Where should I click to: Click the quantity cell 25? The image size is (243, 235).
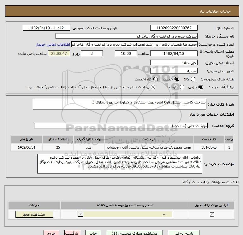pos(58,147)
